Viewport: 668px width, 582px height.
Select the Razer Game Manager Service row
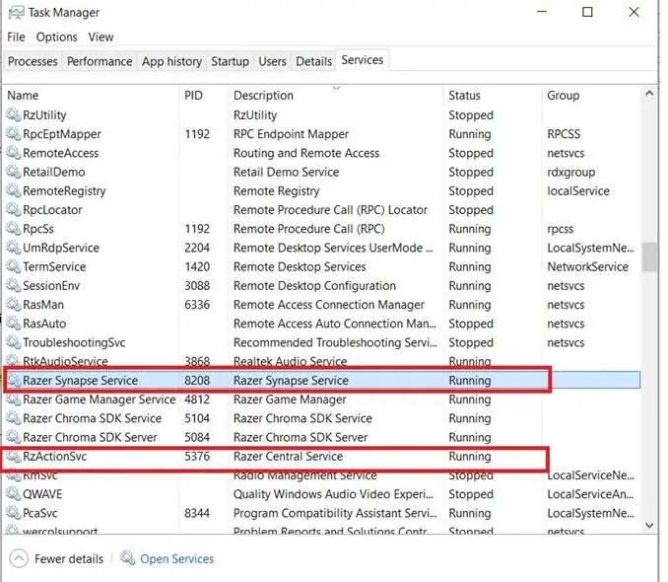[x=99, y=400]
